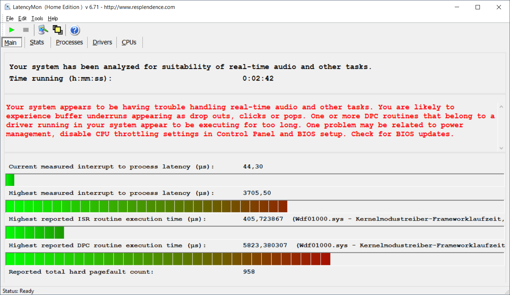Stop monitoring with the gray stop button

pos(26,30)
